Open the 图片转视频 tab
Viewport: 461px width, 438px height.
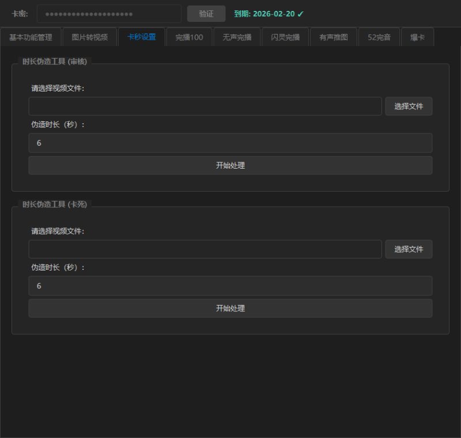[x=89, y=37]
